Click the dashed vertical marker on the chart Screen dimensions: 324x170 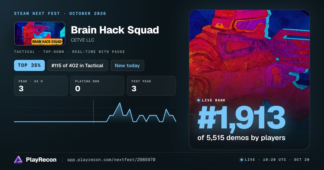[93, 111]
